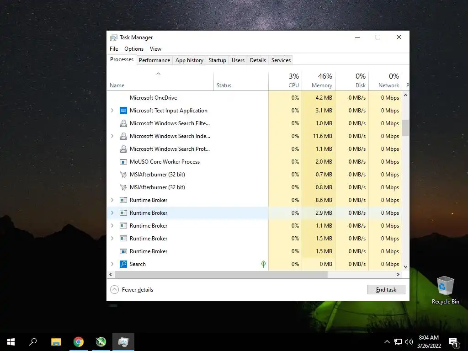Click the green leaf suspended status icon

pyautogui.click(x=263, y=264)
